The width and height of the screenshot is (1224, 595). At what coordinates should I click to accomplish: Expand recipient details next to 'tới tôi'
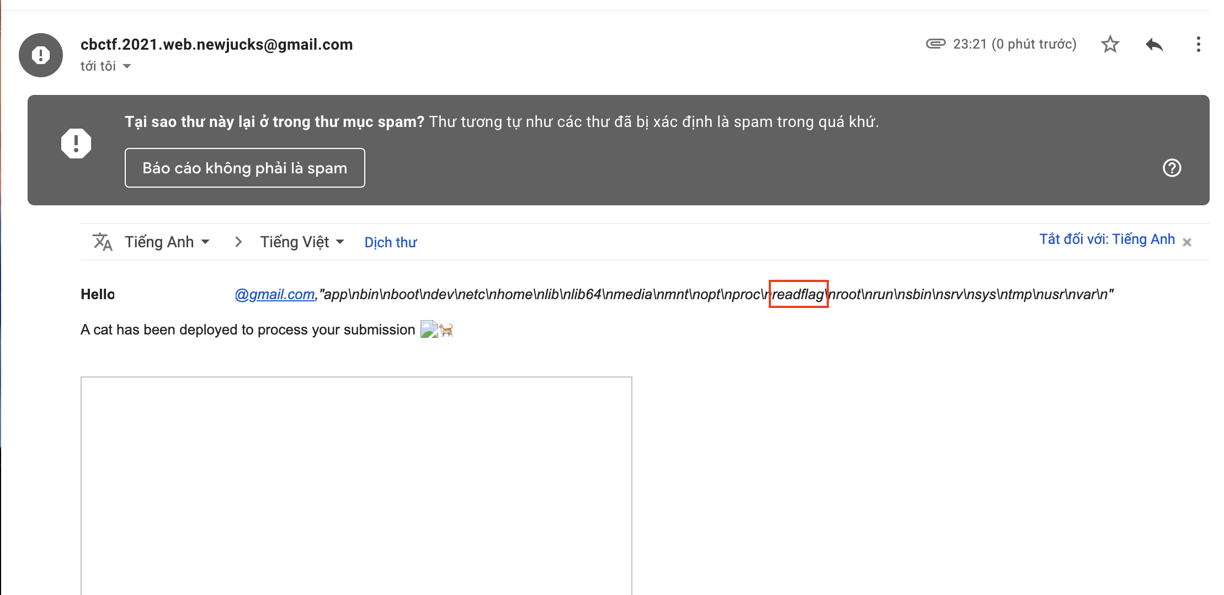(x=126, y=66)
